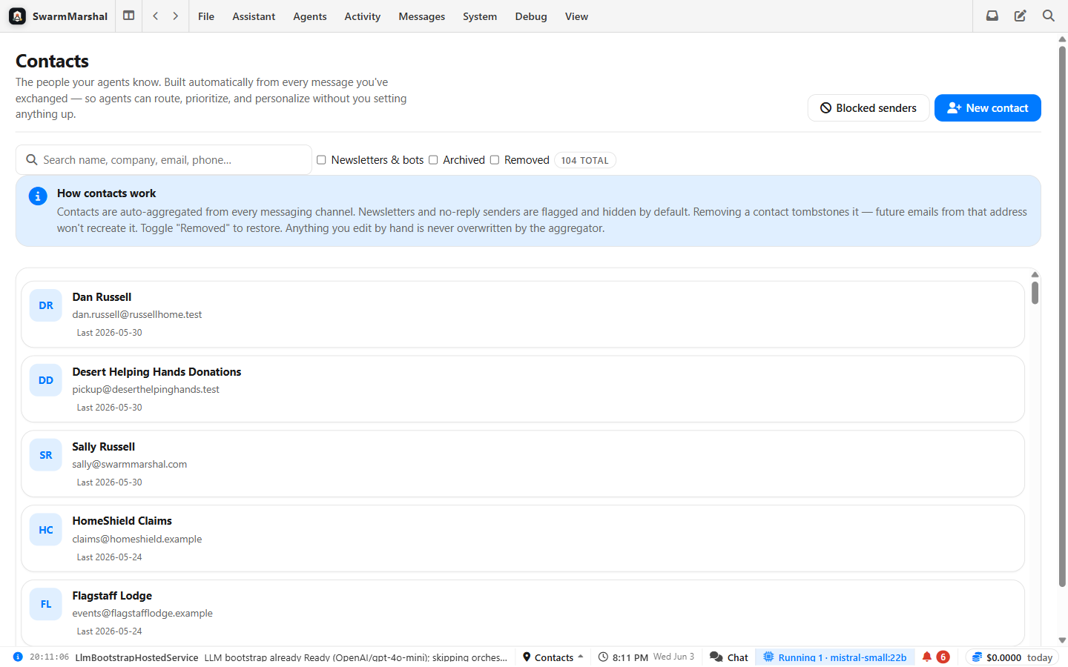Click email claims@homeshield.example
Image resolution: width=1068 pixels, height=667 pixels.
point(137,540)
